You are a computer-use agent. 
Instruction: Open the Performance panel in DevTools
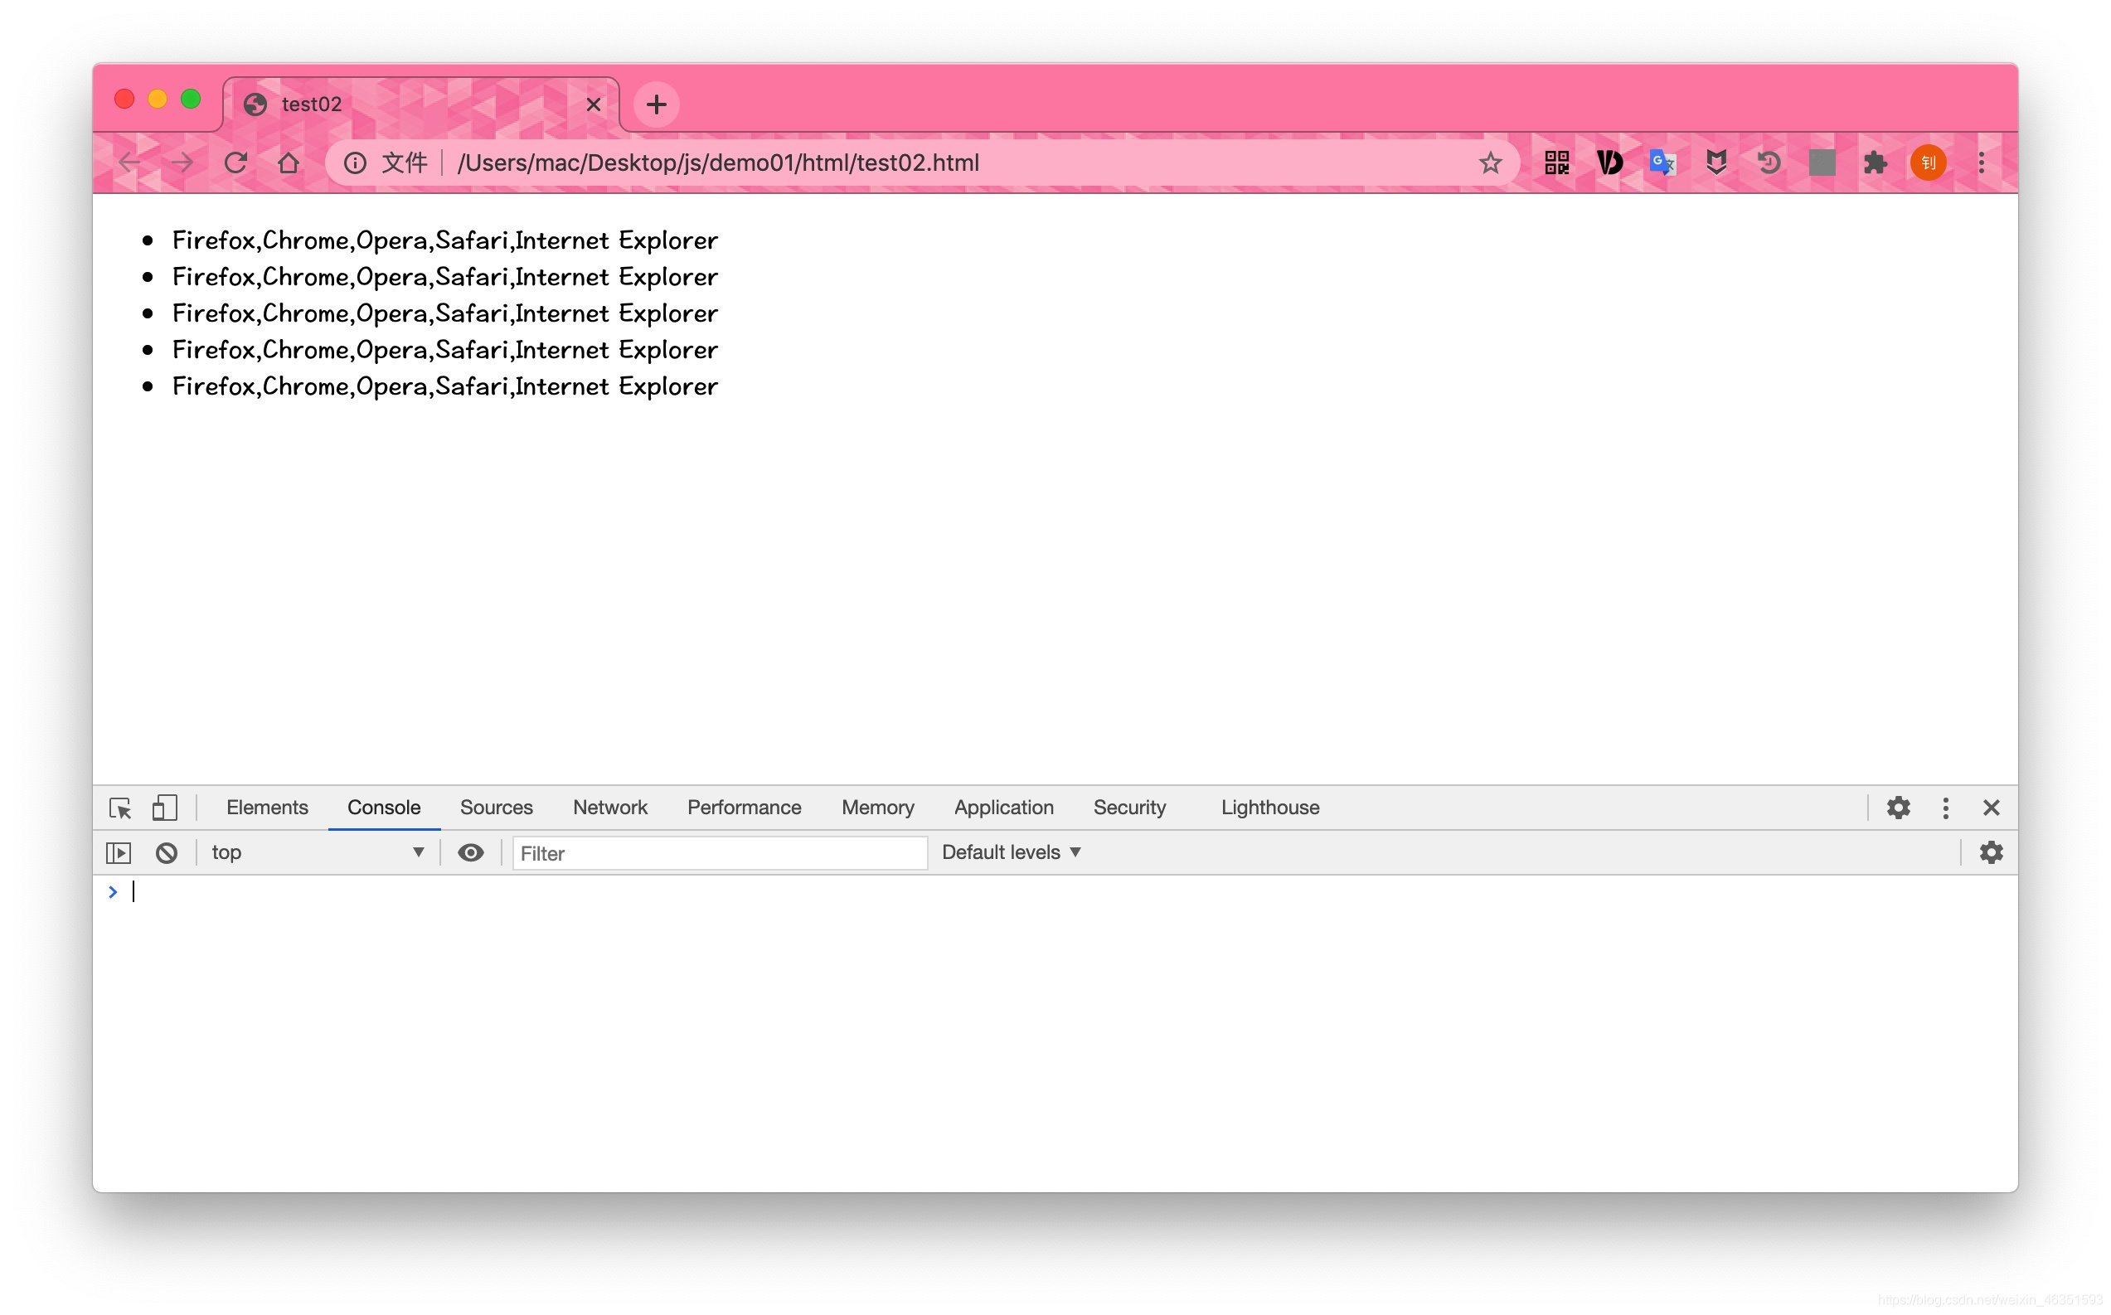tap(742, 806)
